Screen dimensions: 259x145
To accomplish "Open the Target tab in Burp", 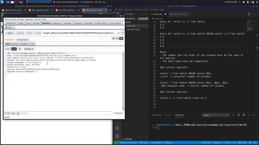I will 21,23.
